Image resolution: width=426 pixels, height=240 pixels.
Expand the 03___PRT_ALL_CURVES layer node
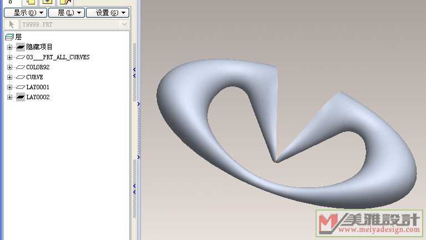click(x=9, y=57)
